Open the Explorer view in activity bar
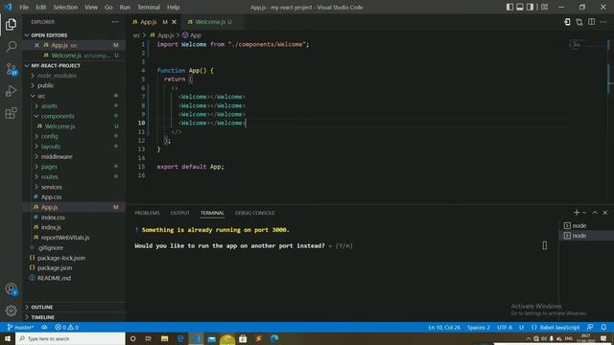 tap(11, 24)
